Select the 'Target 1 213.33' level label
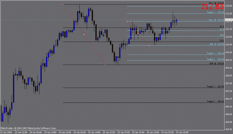The image size is (233, 134). pos(215,12)
